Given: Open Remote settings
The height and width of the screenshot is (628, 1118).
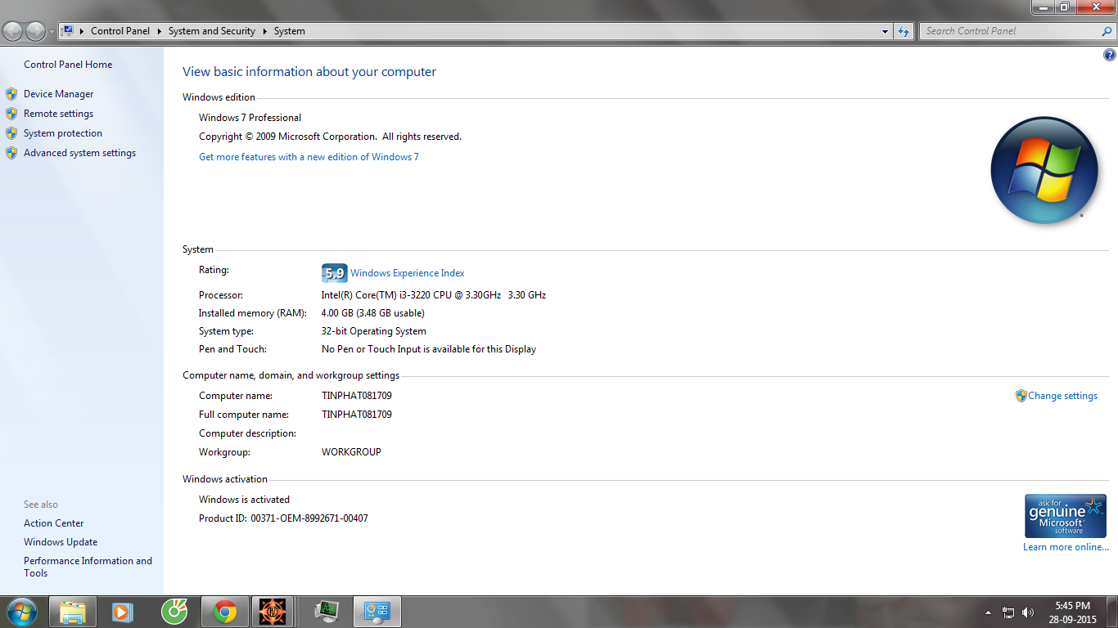Looking at the screenshot, I should tap(58, 114).
